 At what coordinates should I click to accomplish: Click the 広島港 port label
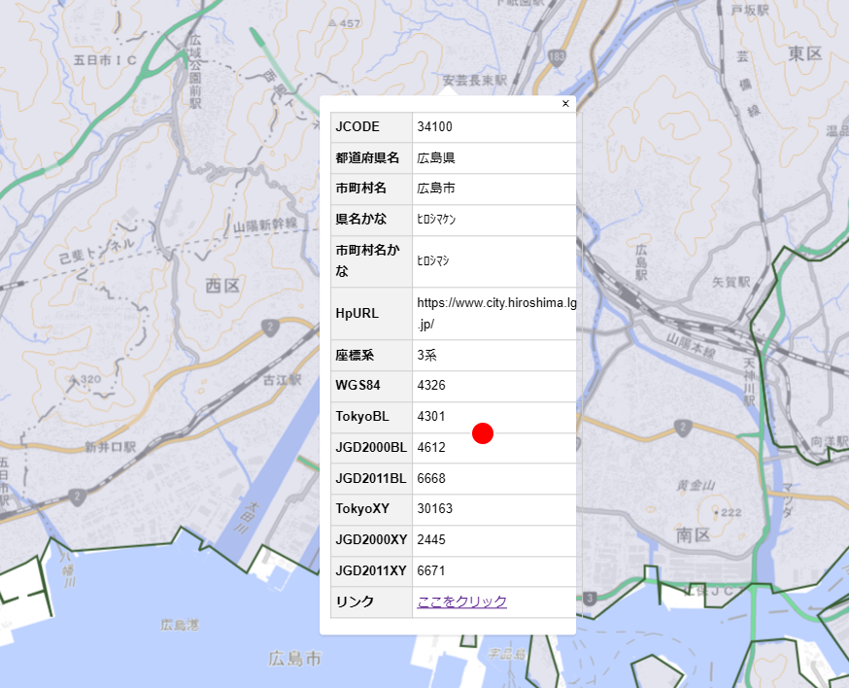pyautogui.click(x=180, y=624)
